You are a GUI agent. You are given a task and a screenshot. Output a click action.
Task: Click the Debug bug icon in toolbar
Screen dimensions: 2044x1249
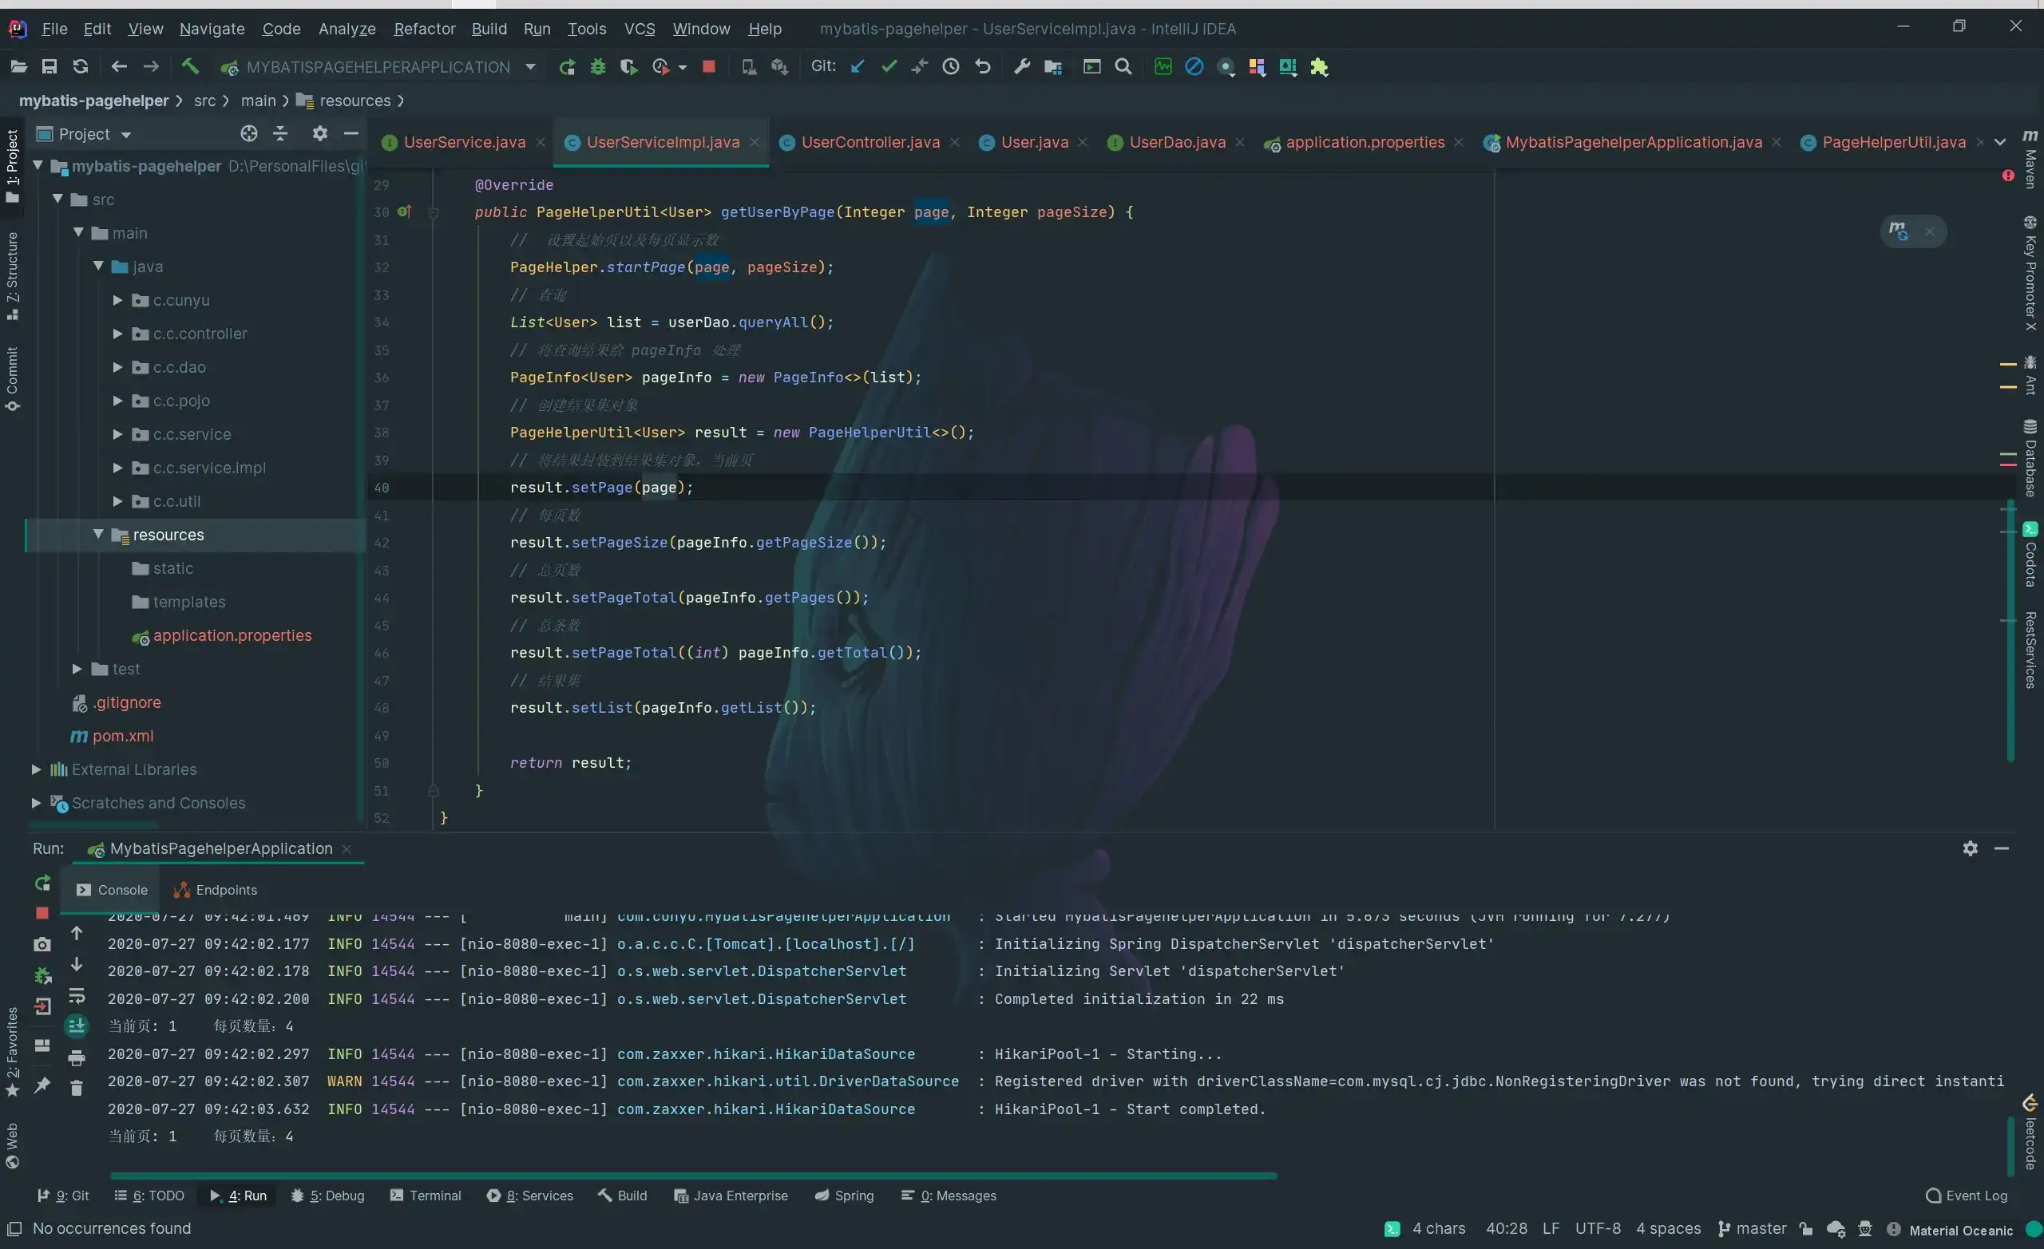coord(597,66)
